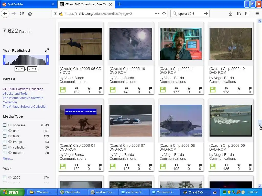The height and width of the screenshot is (196, 262).
Task: Show more media types via More...
Action: click(x=8, y=159)
